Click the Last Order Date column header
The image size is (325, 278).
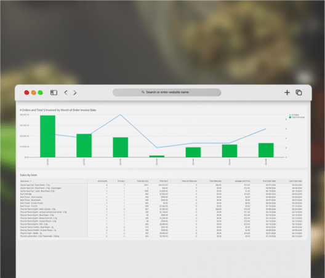295,181
